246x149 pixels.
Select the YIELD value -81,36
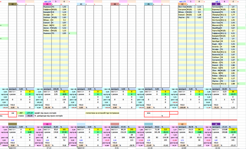coord(47,108)
